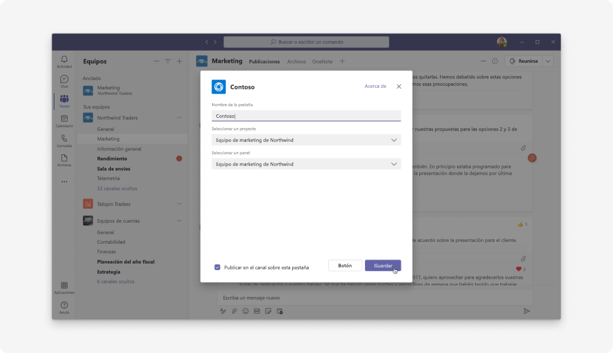Open Equipos de cuentas team options
This screenshot has height=353, width=613.
click(x=179, y=221)
